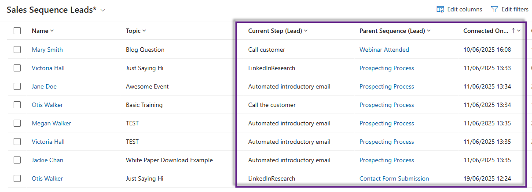Click the Contact Form Submission sequence link
Viewport: 532px width, 192px height.
click(x=394, y=178)
